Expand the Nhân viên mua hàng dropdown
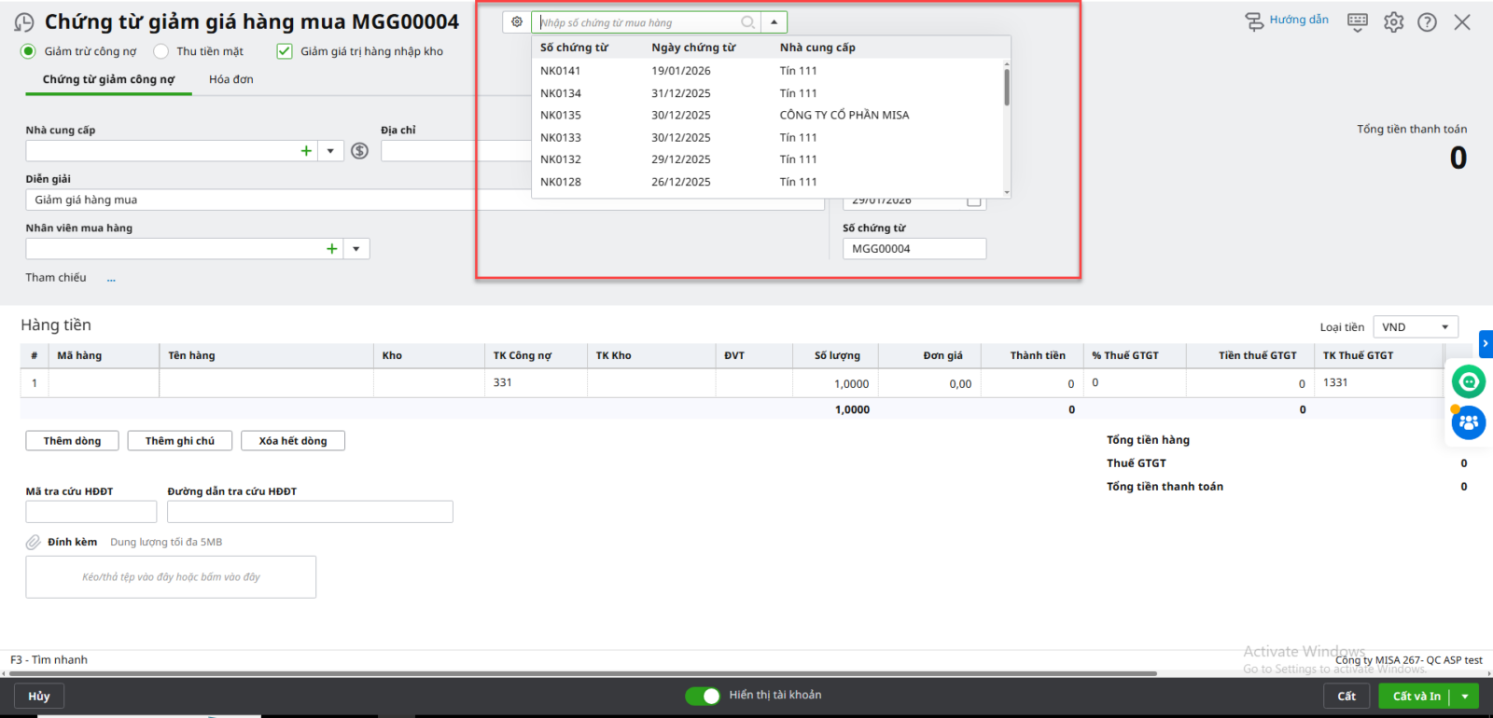This screenshot has height=718, width=1493. click(356, 249)
